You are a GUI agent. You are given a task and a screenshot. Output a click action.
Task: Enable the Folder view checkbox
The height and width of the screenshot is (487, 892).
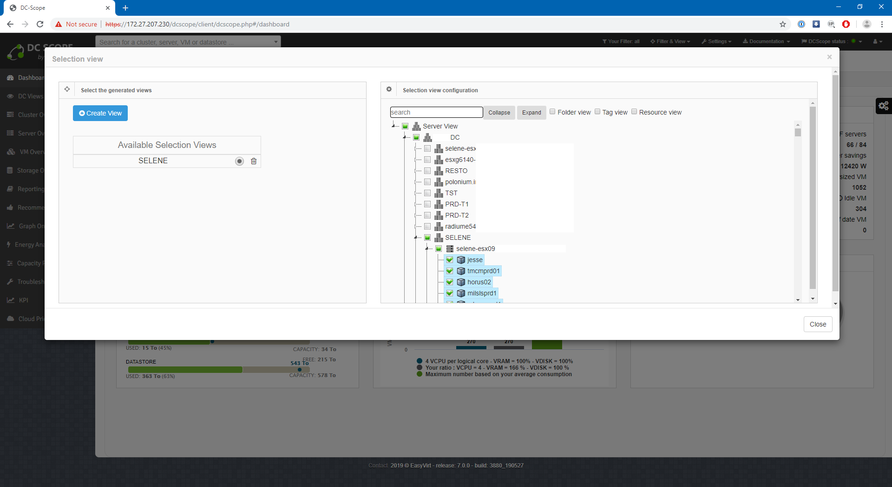coord(552,112)
